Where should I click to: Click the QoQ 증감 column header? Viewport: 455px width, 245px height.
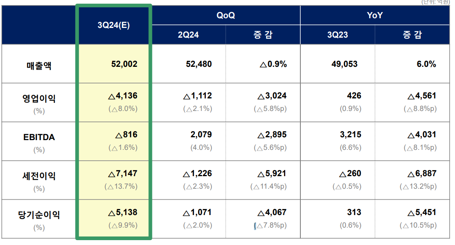(263, 35)
